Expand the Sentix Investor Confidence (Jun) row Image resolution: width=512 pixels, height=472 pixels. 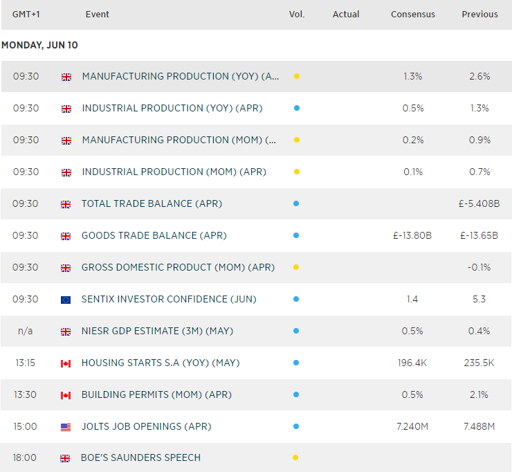[169, 299]
